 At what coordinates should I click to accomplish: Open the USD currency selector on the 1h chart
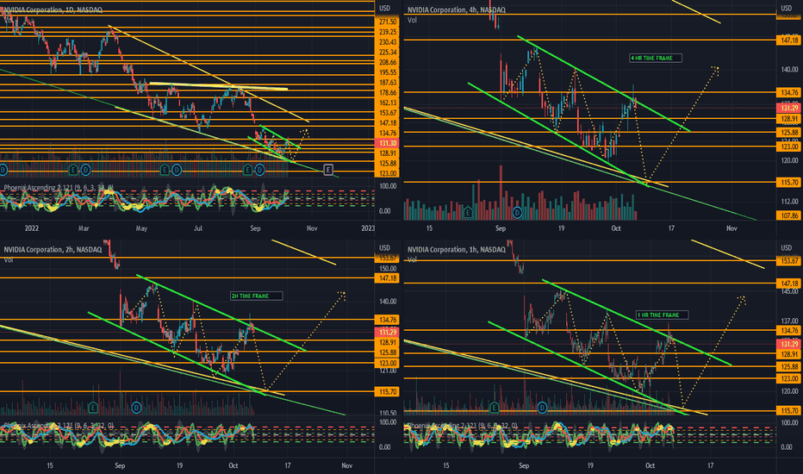[786, 248]
